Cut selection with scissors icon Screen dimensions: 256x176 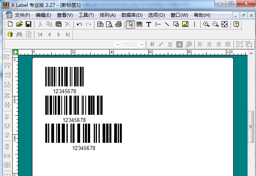(x=40, y=24)
